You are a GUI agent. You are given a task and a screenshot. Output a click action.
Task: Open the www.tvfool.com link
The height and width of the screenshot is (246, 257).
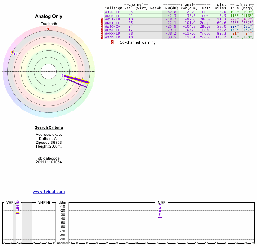coord(49,192)
